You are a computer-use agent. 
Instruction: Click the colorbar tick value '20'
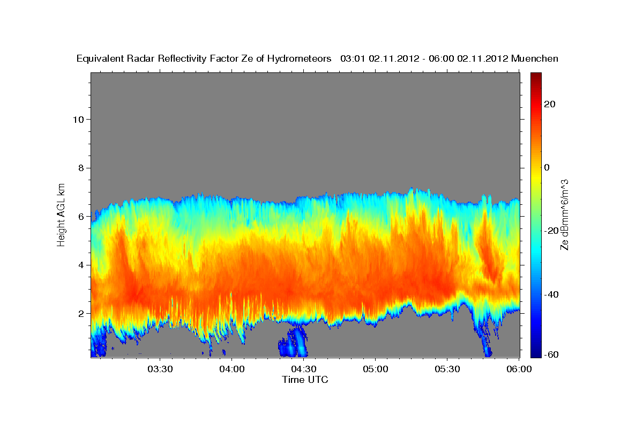(549, 104)
